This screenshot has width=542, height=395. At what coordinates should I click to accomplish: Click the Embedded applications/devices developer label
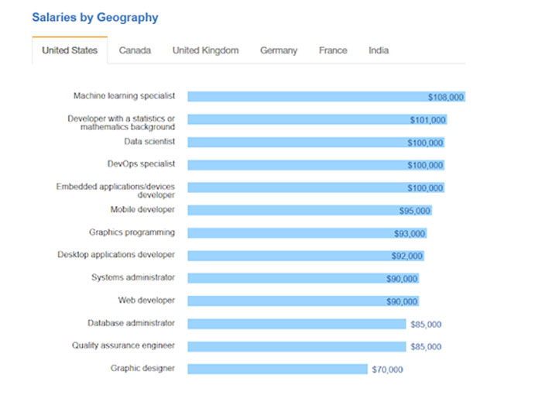point(115,191)
